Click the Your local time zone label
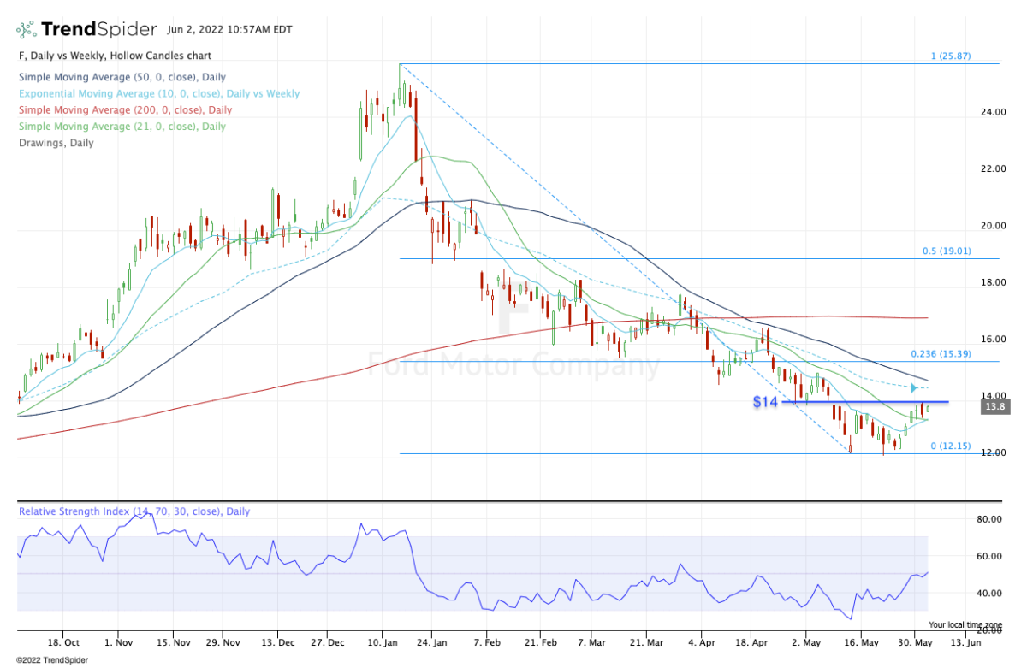The height and width of the screenshot is (668, 1027). click(964, 624)
